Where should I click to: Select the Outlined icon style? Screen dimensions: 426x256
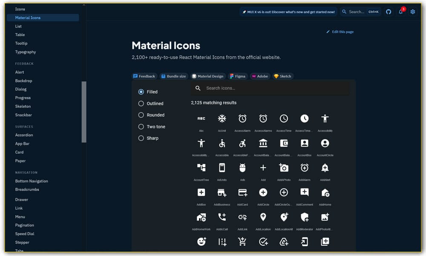point(141,103)
